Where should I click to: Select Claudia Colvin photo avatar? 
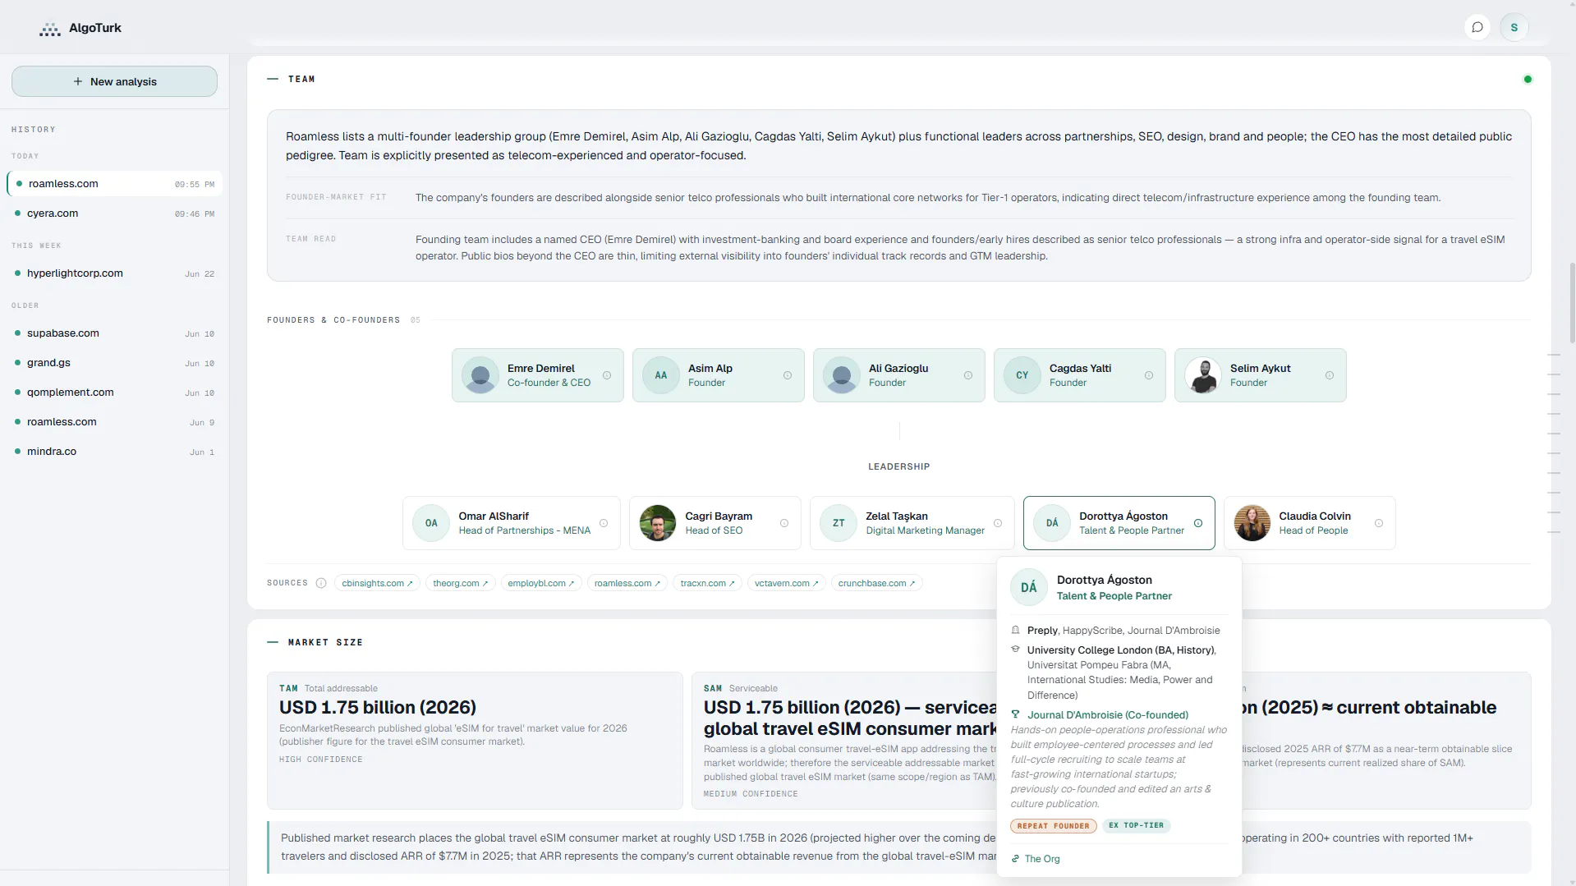(x=1252, y=523)
